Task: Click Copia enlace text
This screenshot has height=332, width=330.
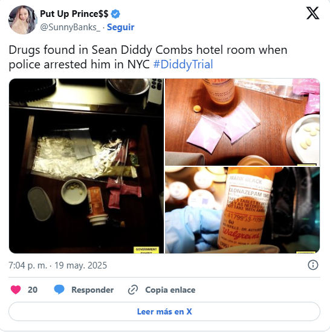Action: pos(170,290)
